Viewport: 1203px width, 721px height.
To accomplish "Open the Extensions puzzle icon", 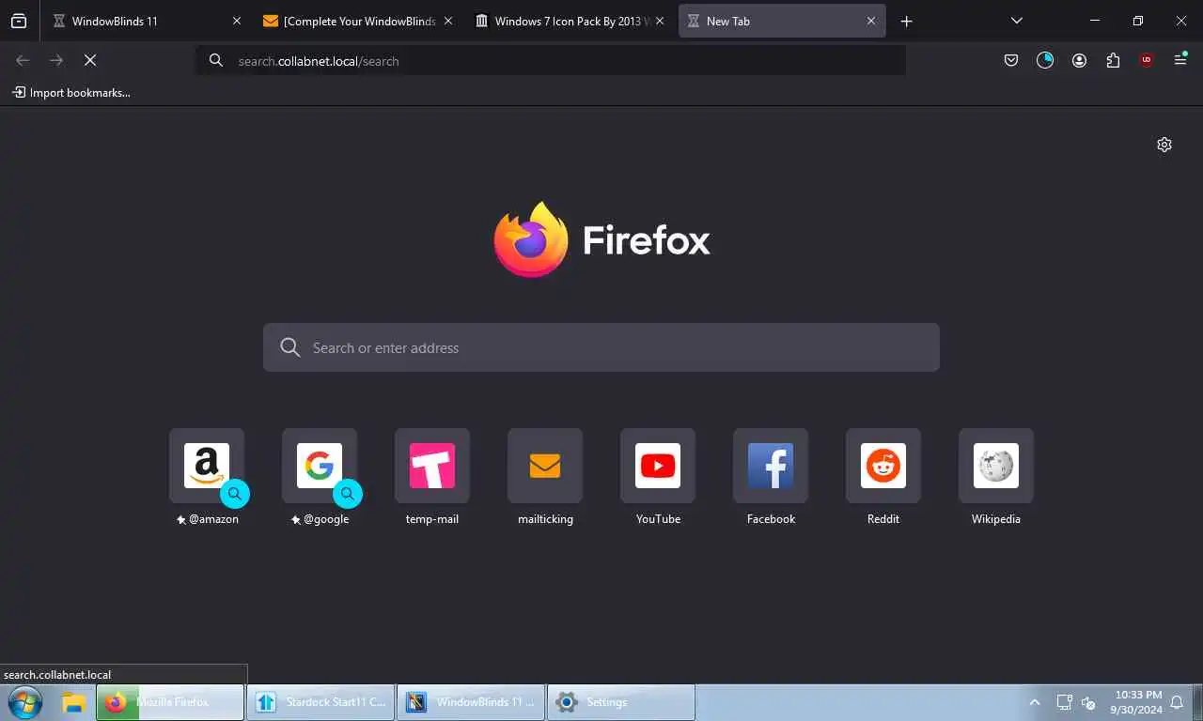I will click(x=1113, y=60).
